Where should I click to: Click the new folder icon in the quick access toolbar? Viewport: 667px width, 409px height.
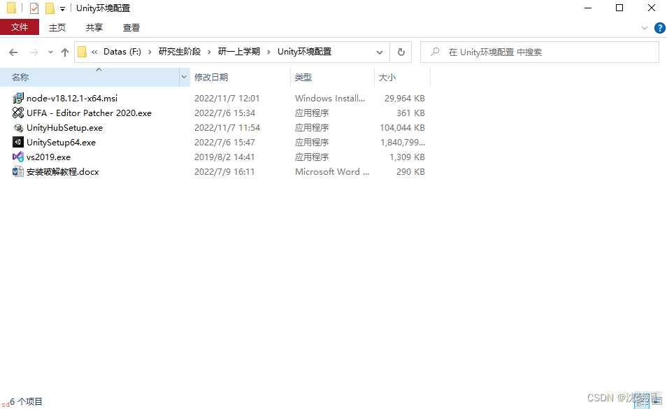click(x=50, y=8)
